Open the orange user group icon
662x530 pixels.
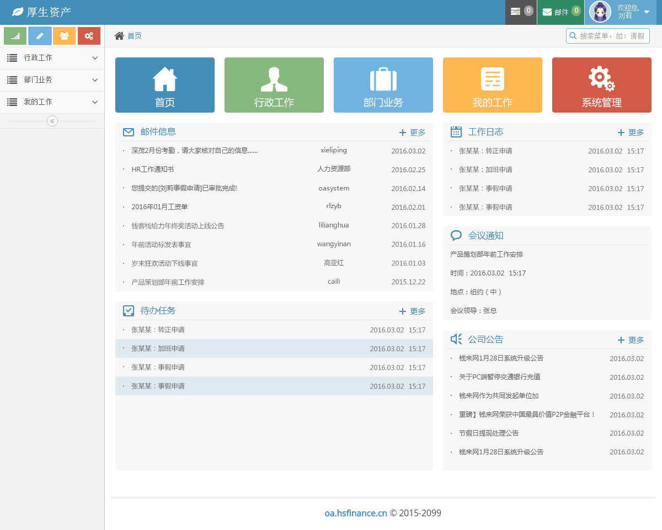[65, 35]
